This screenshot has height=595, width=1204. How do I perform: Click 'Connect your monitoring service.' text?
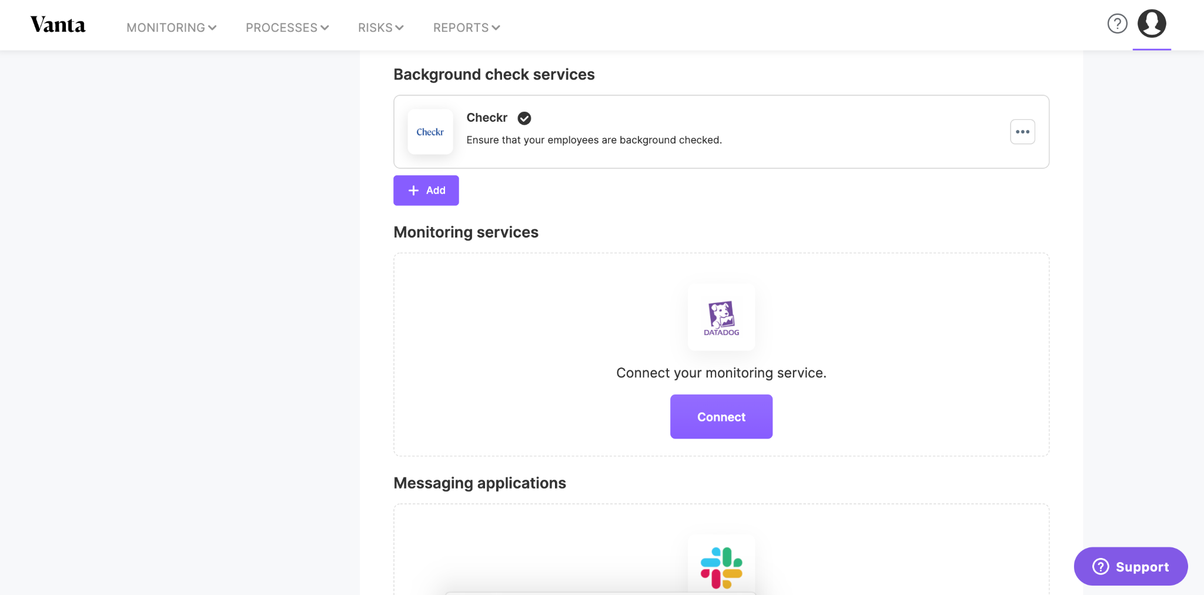point(721,373)
